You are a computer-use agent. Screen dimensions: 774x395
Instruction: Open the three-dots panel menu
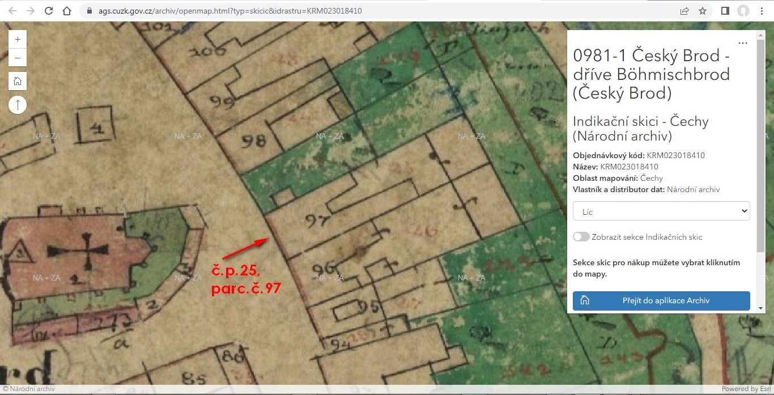click(x=742, y=43)
